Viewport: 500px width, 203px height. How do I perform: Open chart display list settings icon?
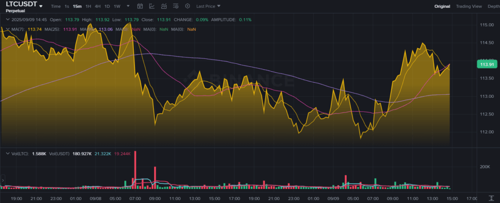(176, 6)
